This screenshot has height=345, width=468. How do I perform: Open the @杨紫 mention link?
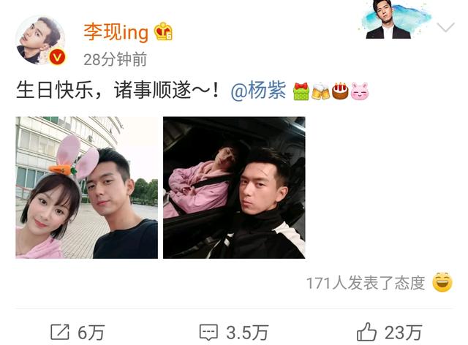click(258, 90)
